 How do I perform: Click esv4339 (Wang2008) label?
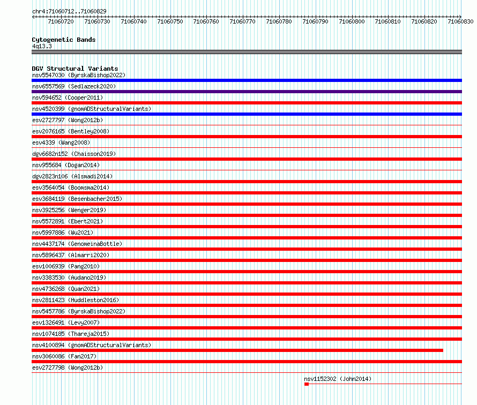coord(61,142)
